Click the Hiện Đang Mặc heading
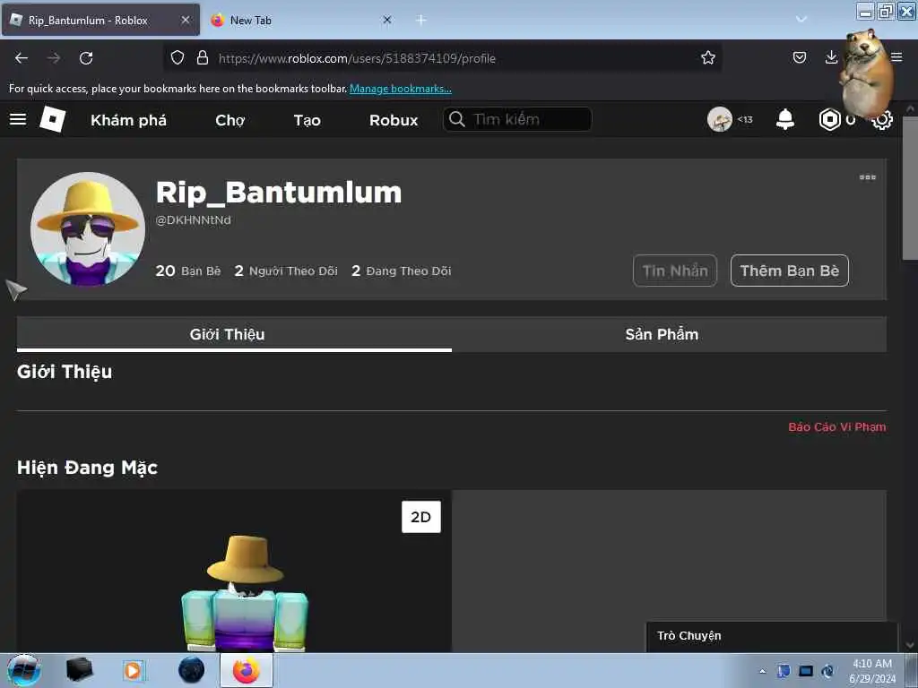The image size is (918, 688). click(x=87, y=468)
